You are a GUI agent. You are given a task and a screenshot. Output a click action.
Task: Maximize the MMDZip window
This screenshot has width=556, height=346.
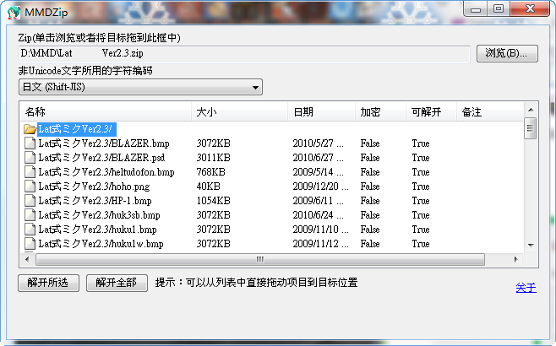point(499,8)
